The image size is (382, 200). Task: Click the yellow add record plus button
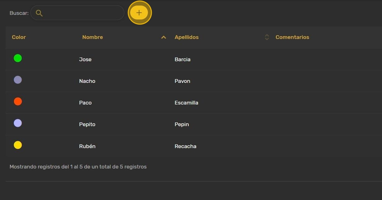coord(139,13)
